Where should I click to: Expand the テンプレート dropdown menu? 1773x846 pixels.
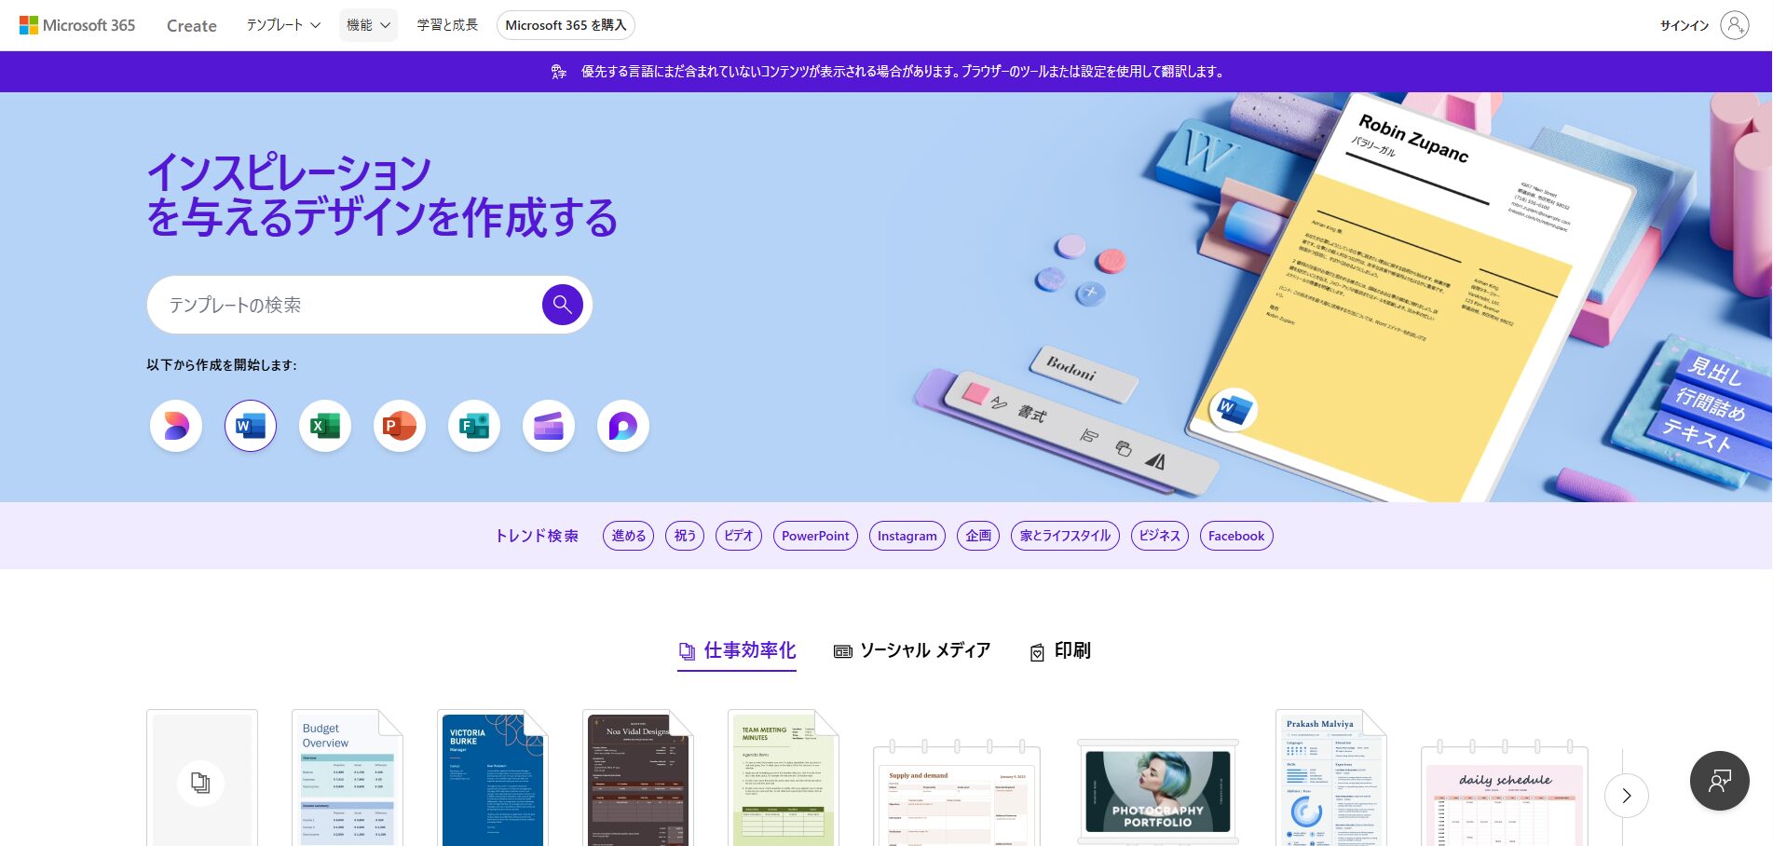pos(283,25)
